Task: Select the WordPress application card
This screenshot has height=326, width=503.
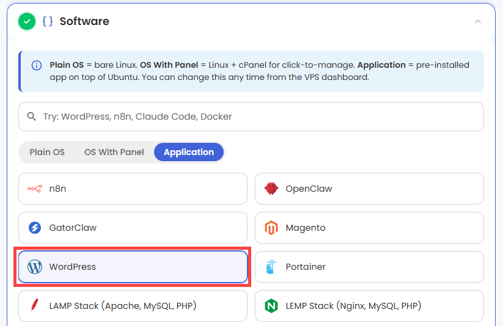Action: pyautogui.click(x=133, y=267)
